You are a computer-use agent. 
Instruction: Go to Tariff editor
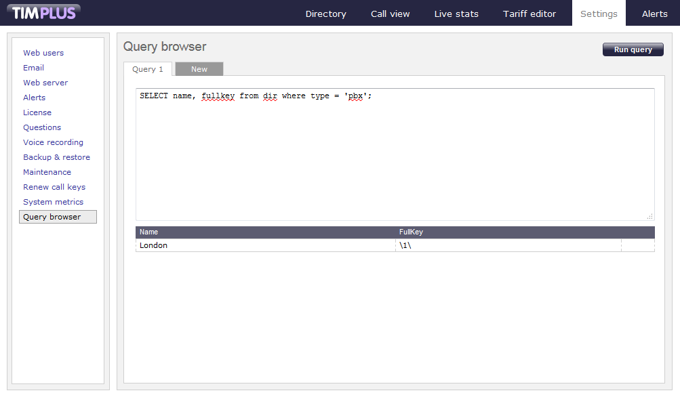click(x=529, y=14)
